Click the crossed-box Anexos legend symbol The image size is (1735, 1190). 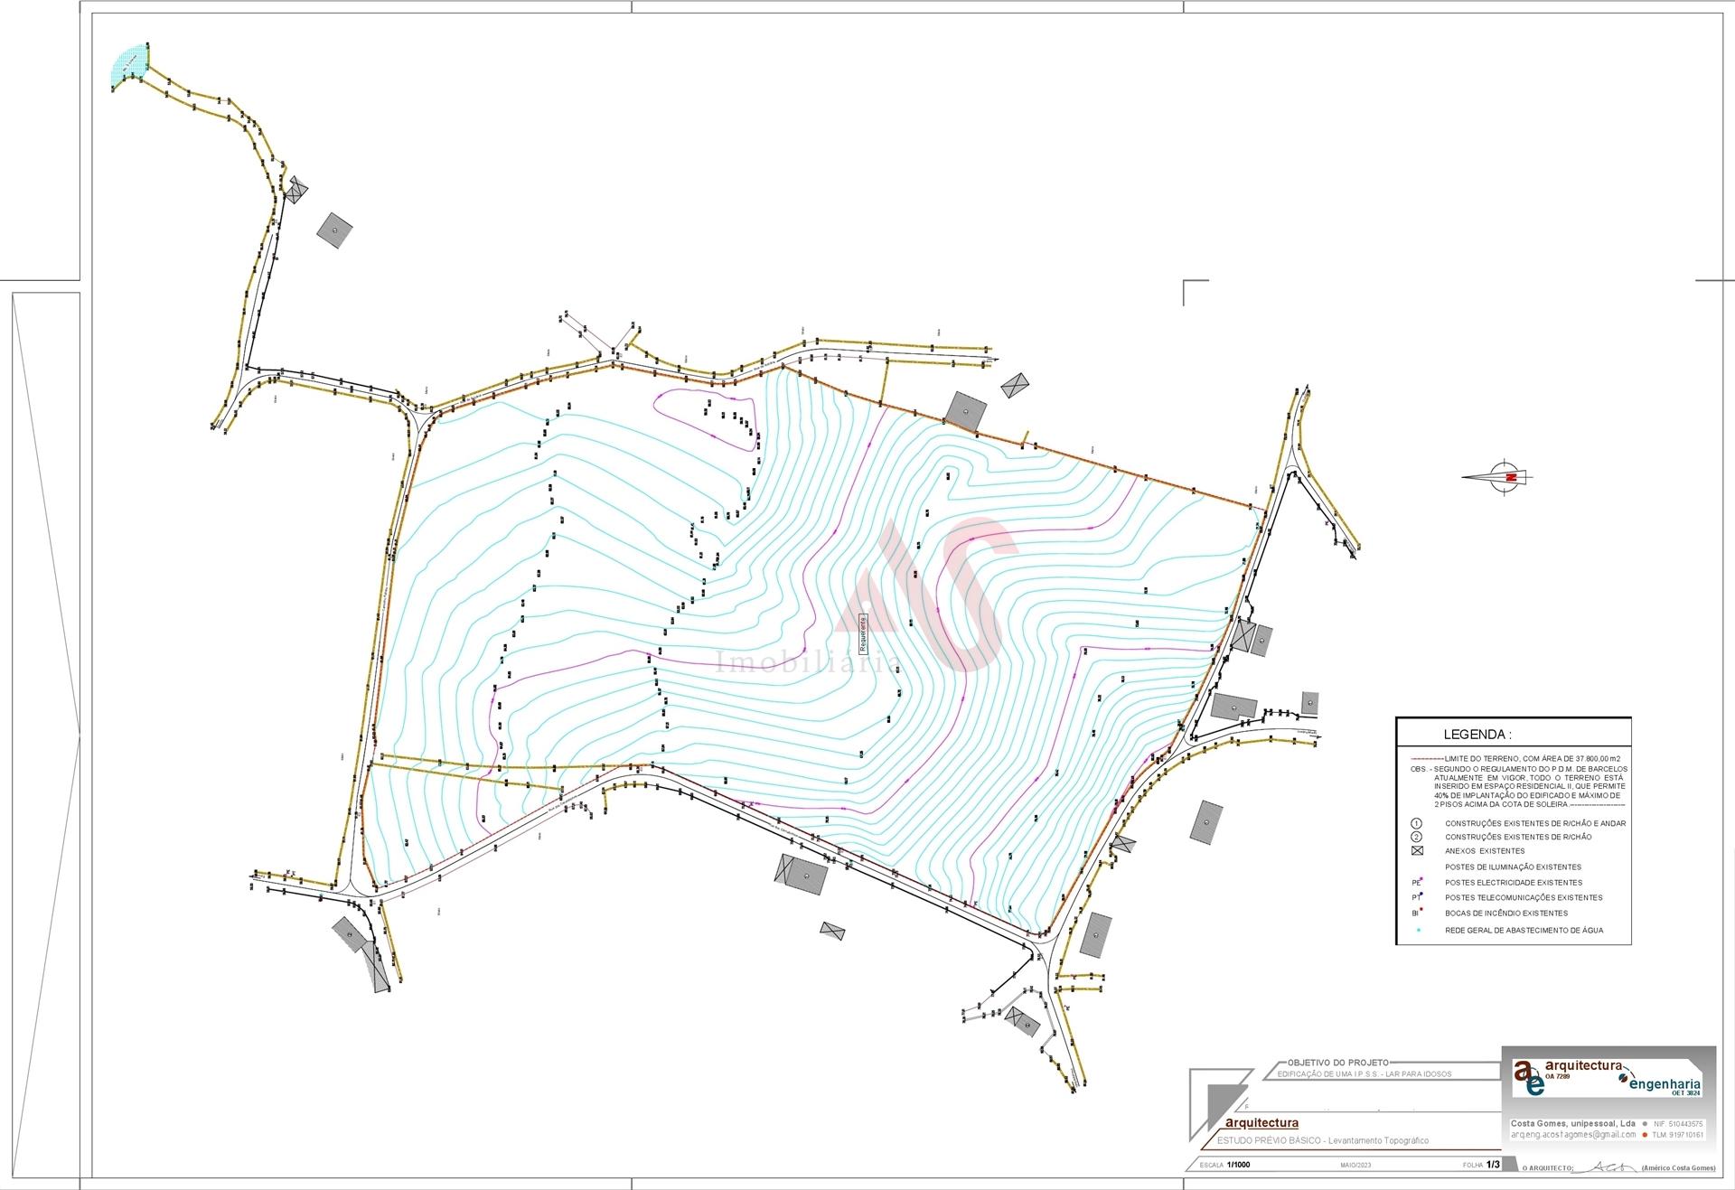[x=1417, y=850]
